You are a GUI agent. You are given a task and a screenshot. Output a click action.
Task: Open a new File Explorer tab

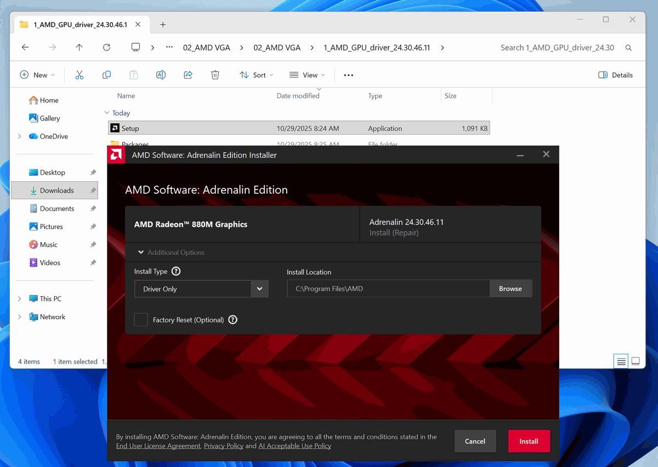click(x=163, y=25)
